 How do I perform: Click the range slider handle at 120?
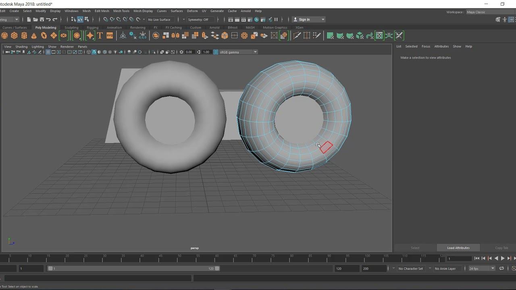pyautogui.click(x=217, y=269)
